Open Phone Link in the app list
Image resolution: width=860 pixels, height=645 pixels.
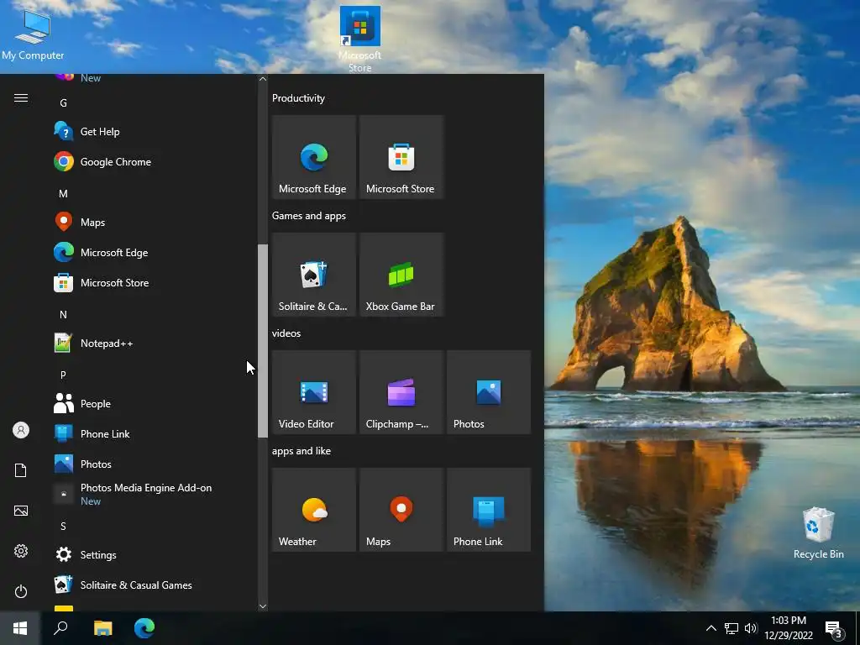tap(153, 434)
